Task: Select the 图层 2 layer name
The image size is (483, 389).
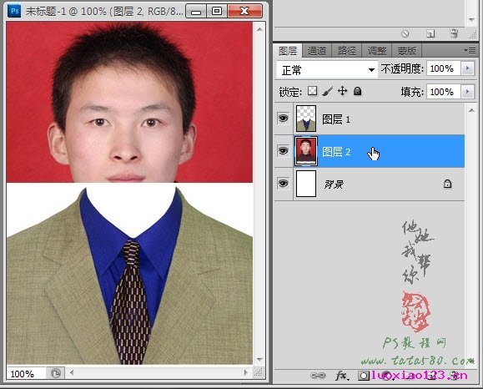Action: click(336, 152)
